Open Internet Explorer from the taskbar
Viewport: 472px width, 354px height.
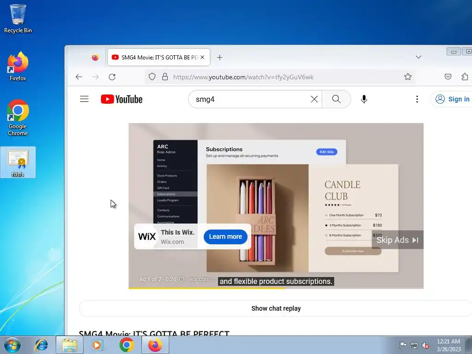point(41,345)
